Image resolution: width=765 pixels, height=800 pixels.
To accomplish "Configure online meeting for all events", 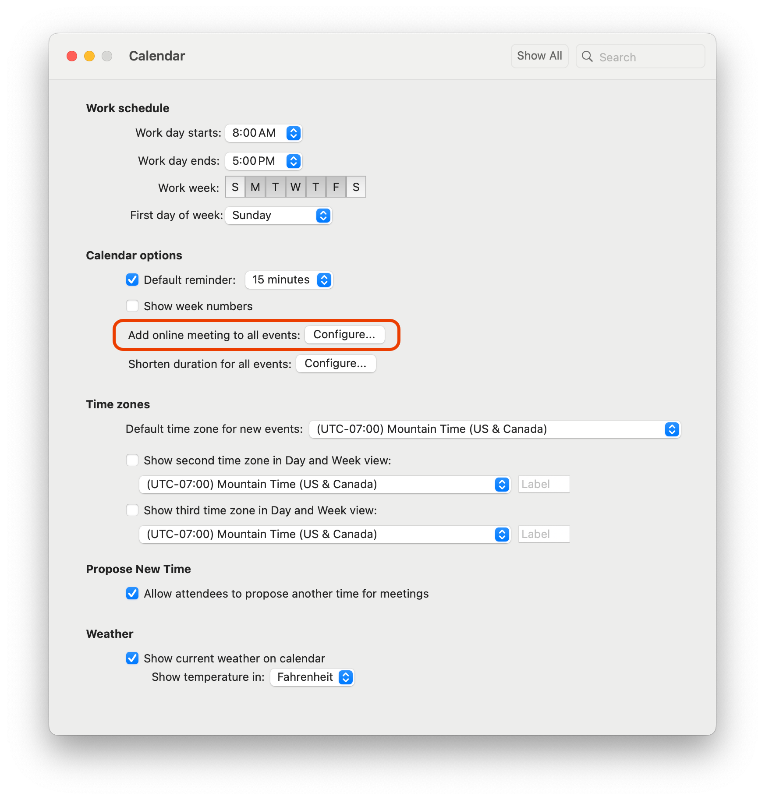I will click(x=344, y=335).
